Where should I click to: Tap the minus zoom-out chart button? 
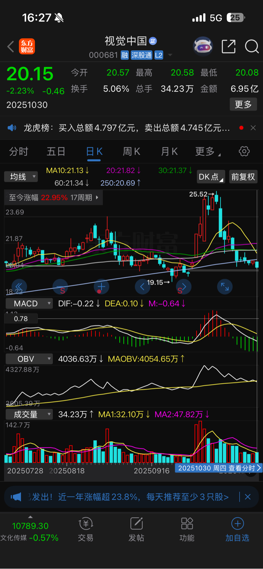tap(60, 286)
